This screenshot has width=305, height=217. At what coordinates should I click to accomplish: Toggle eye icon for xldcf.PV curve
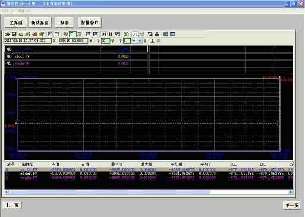(9, 56)
